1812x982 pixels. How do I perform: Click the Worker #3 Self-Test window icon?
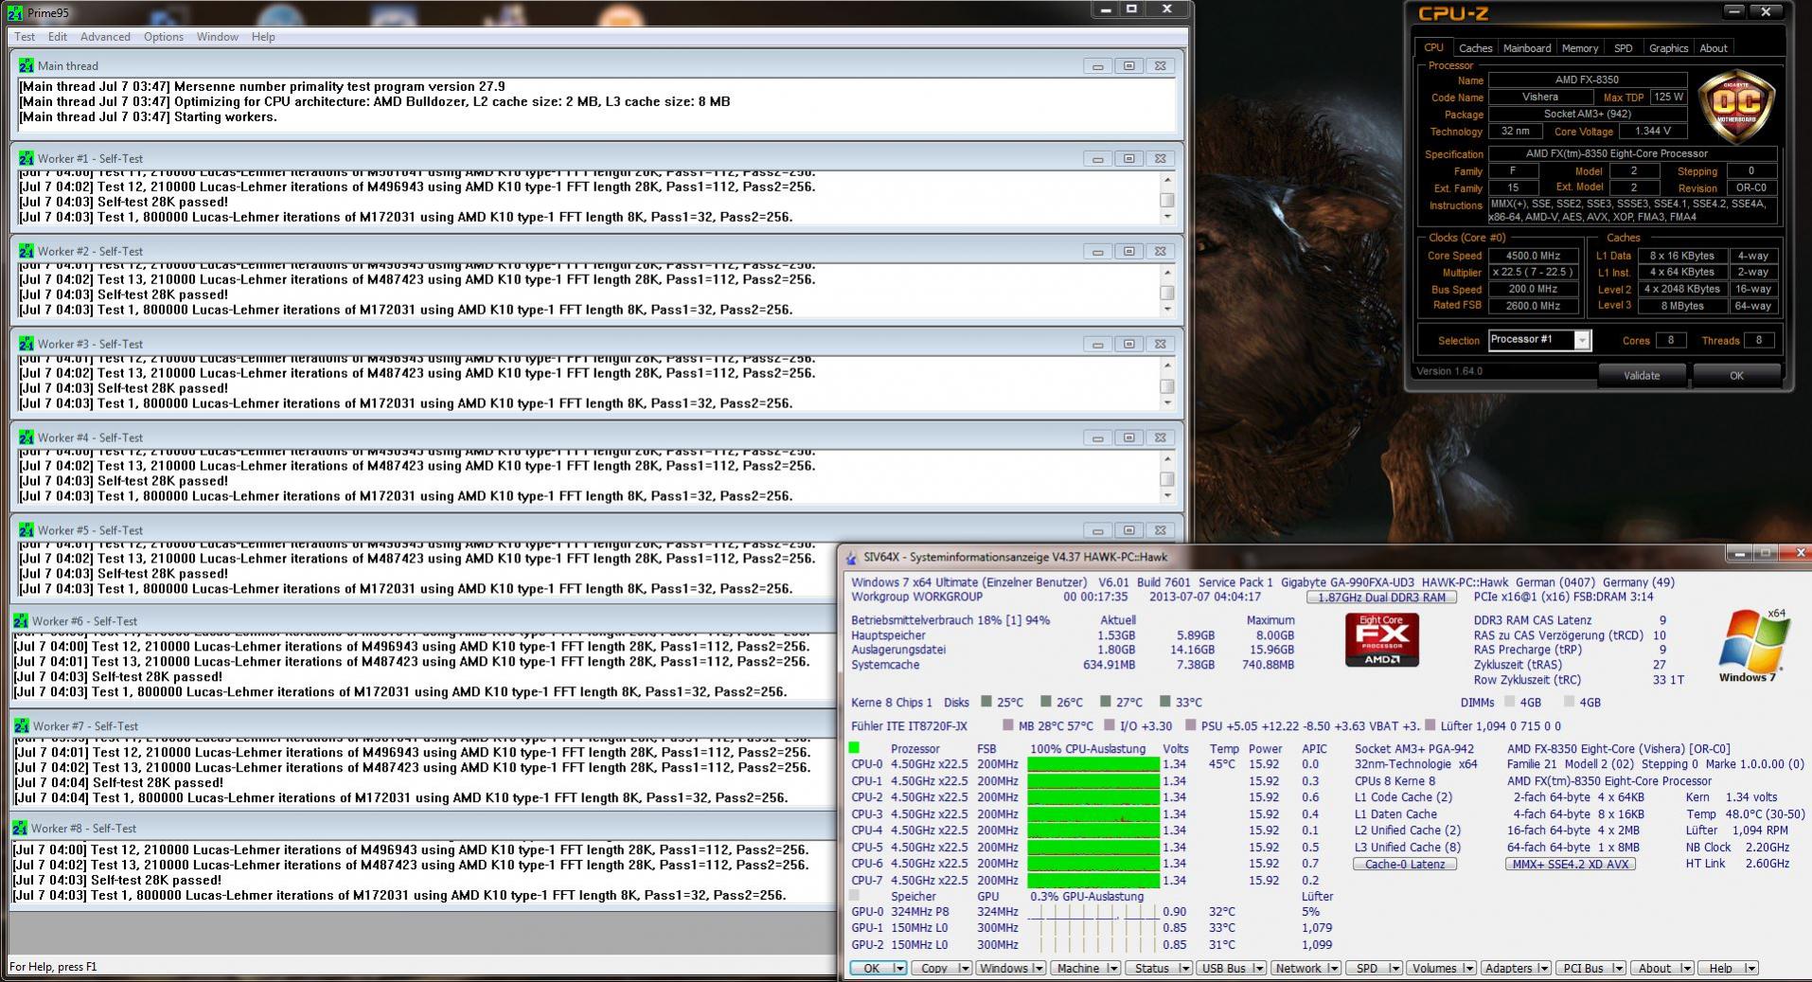click(26, 344)
